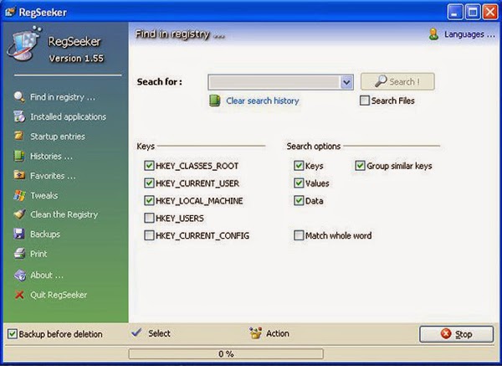
Task: Click the RegSeeker title bar app icon
Action: coord(10,13)
